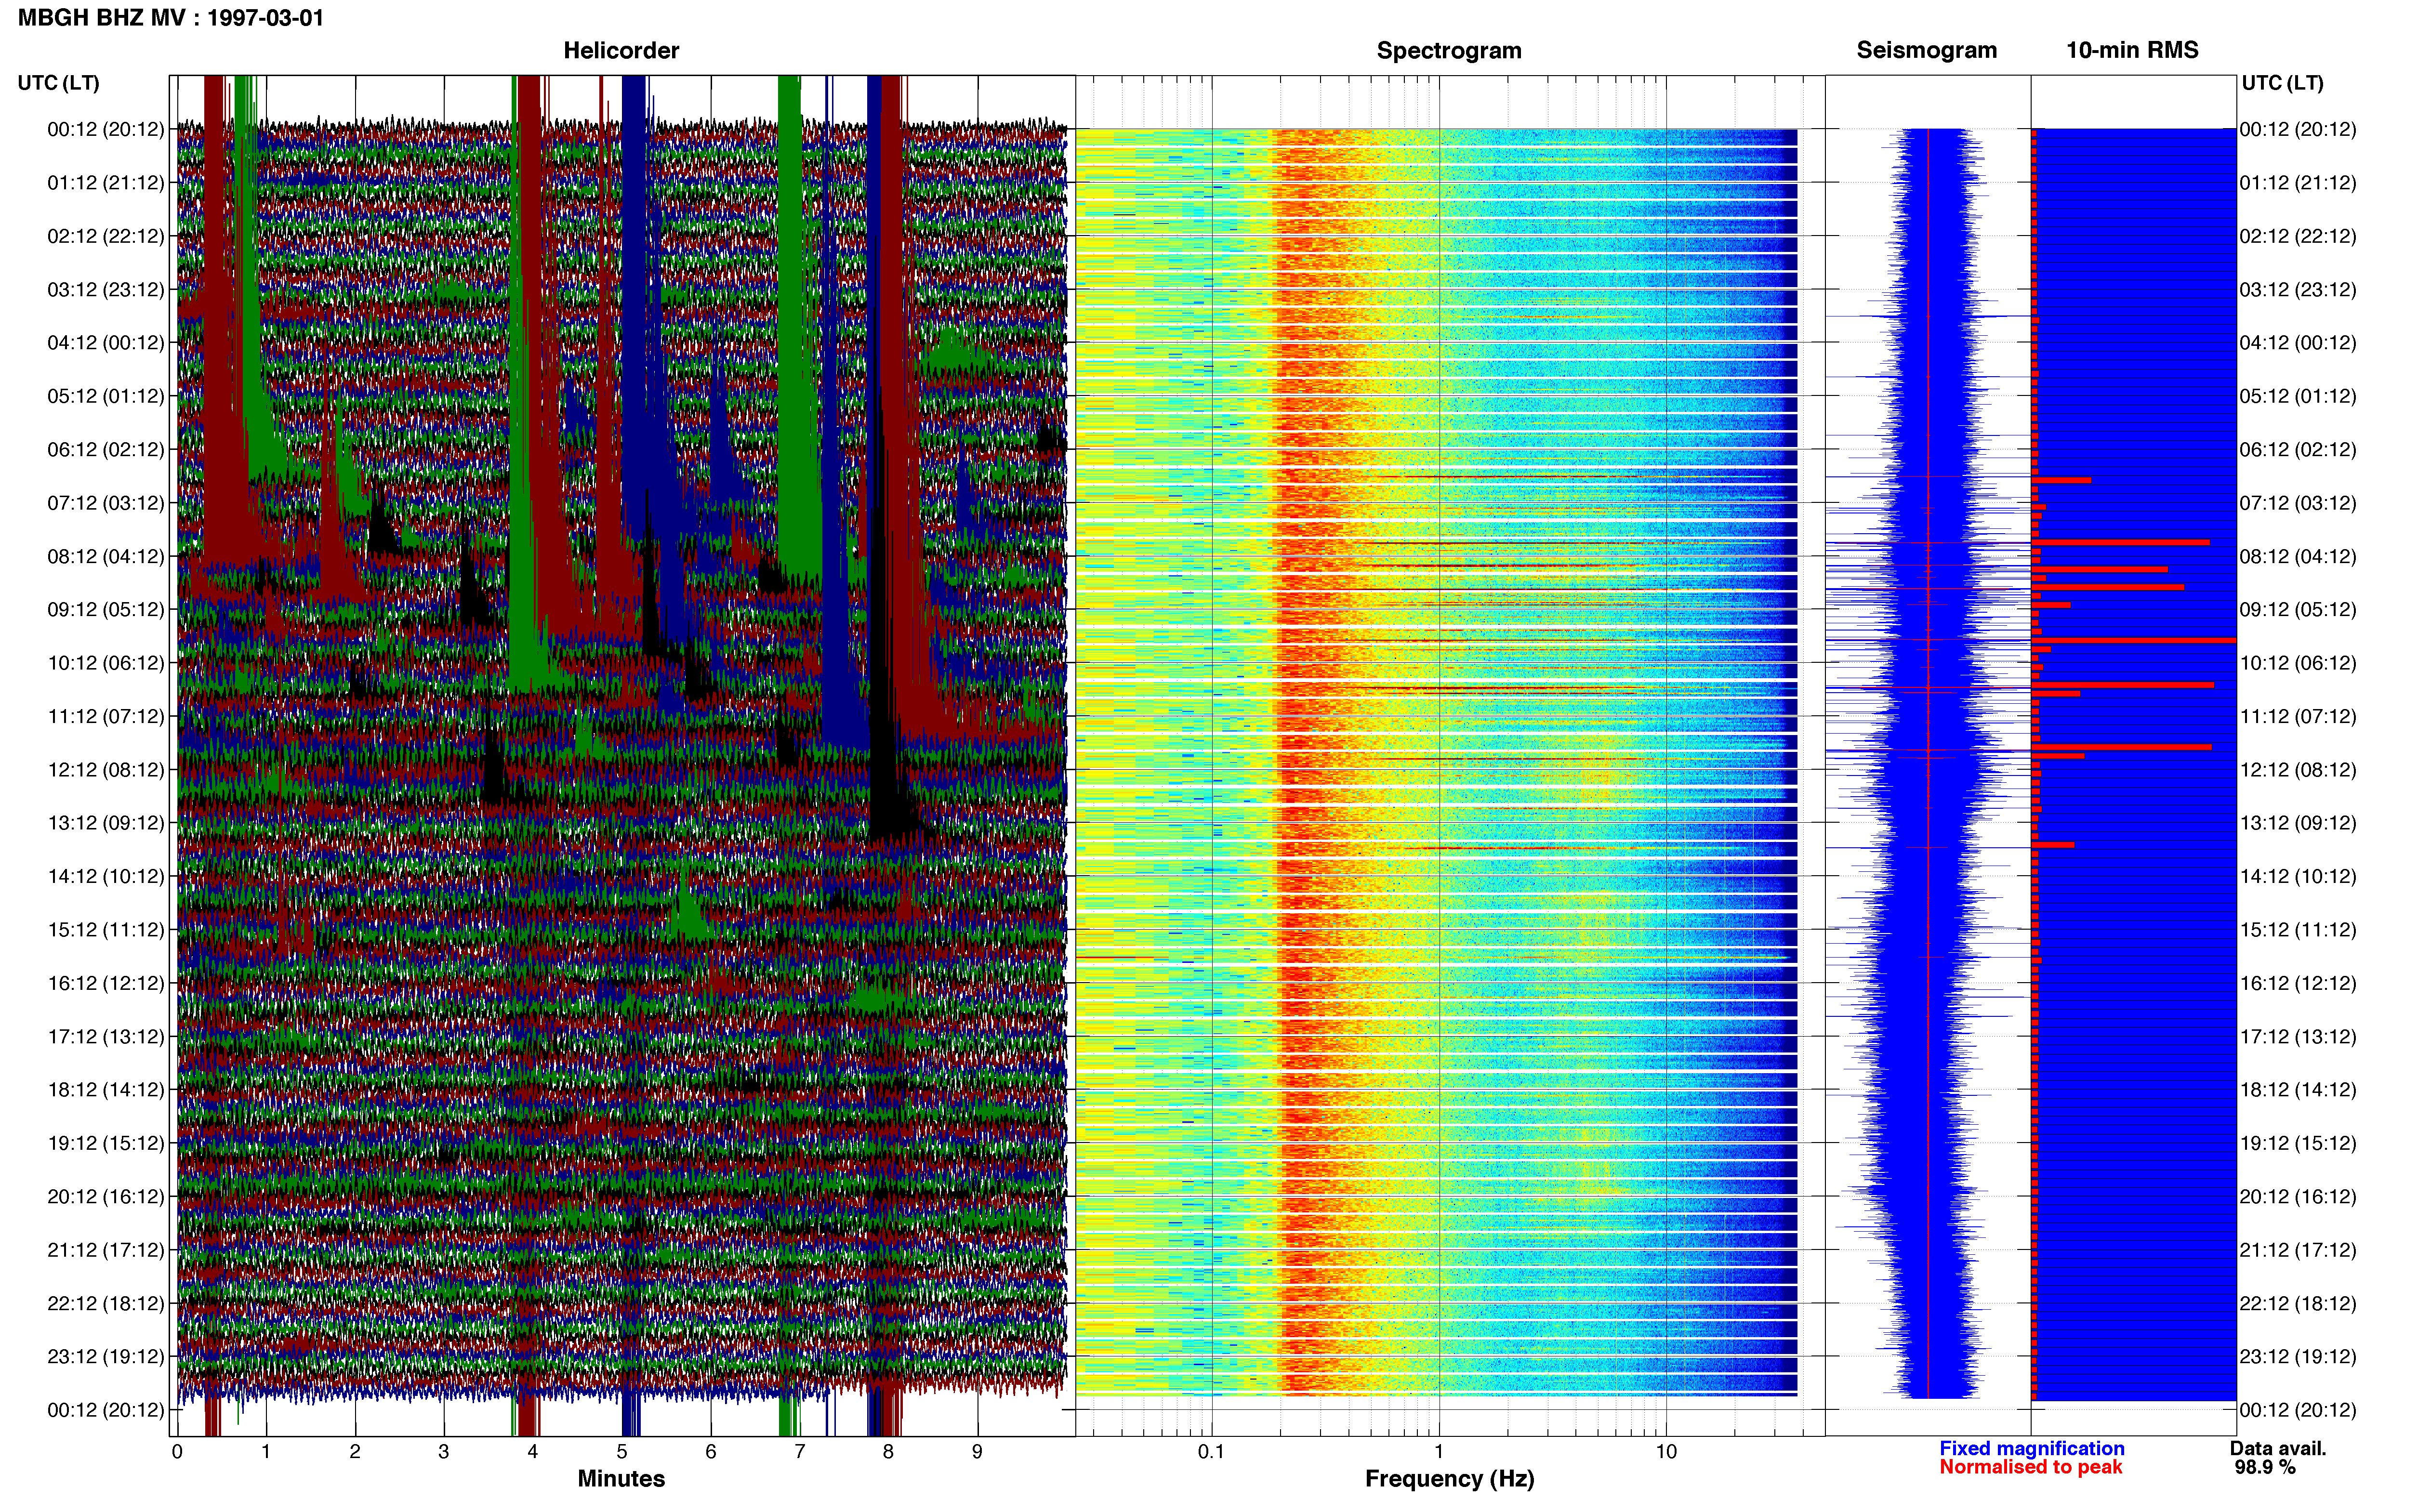This screenshot has width=2418, height=1512.
Task: Click '08:12 (04:12)' beside the helicorder
Action: 106,556
